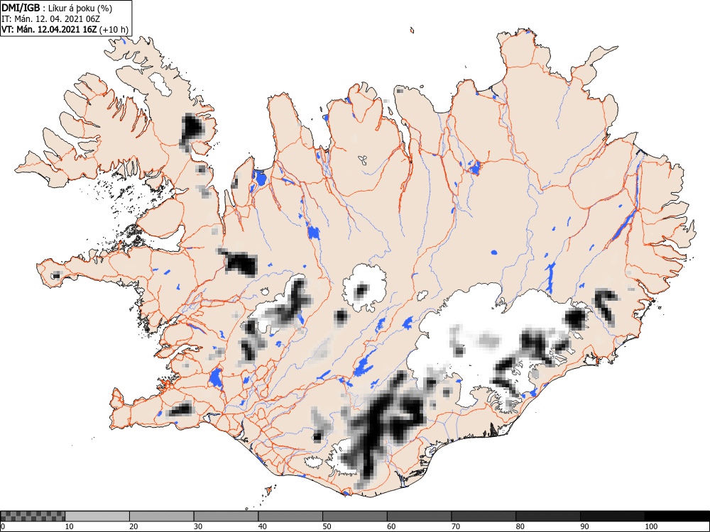Image resolution: width=710 pixels, height=532 pixels.
Task: Click the 'IT: Mán. 12. 04. 2021 06Z' line
Action: coord(50,19)
